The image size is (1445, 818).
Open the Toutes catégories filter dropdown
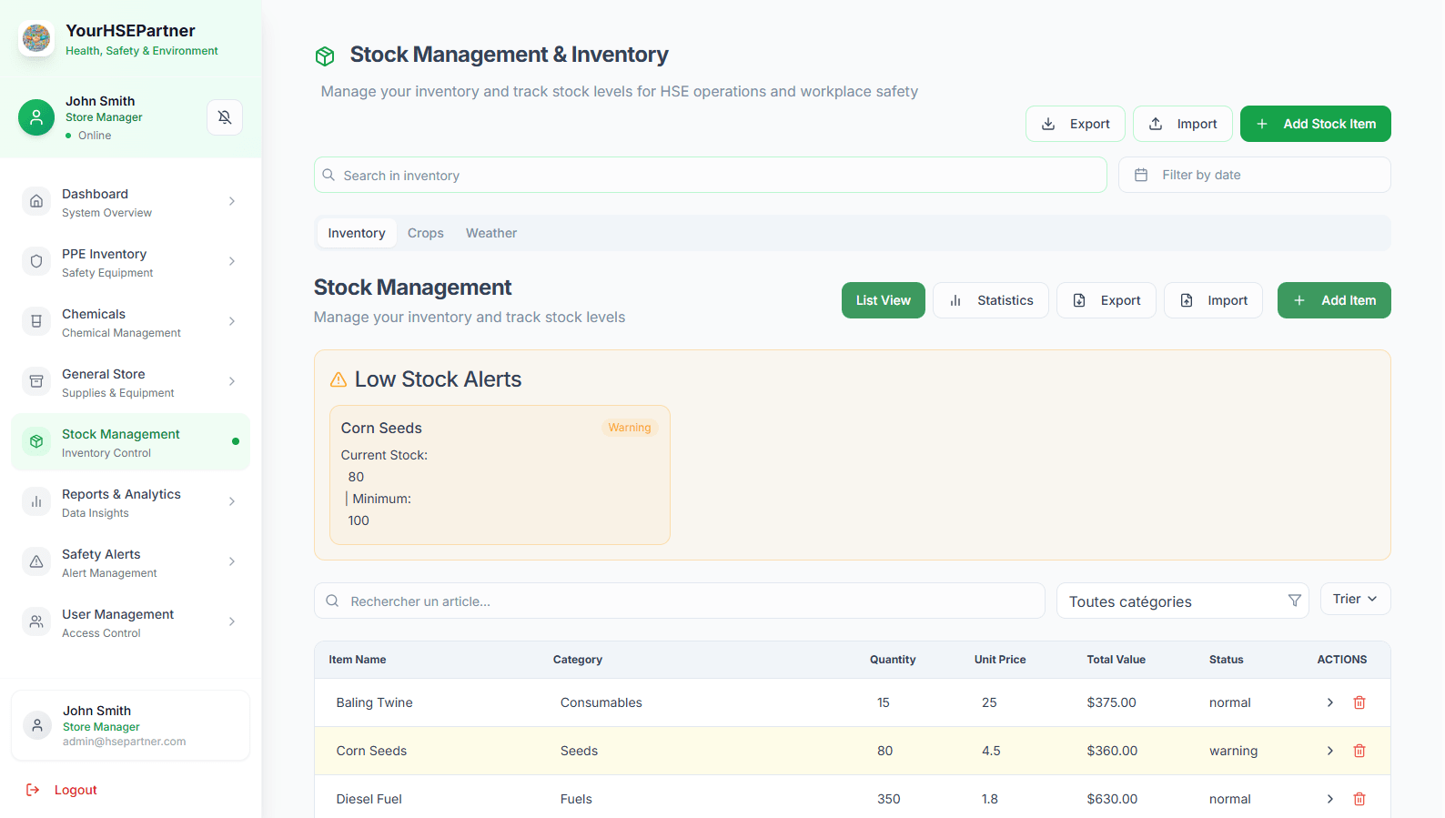[1181, 601]
